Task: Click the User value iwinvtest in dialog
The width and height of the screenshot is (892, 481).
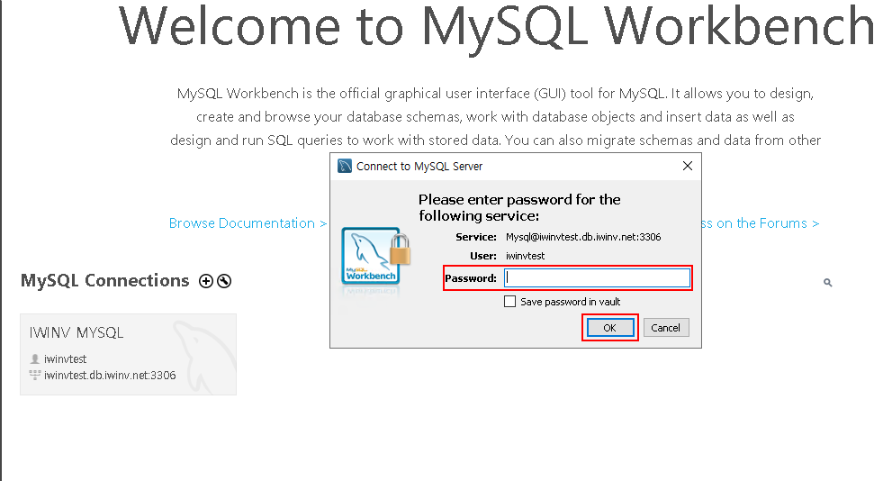Action: click(x=525, y=256)
